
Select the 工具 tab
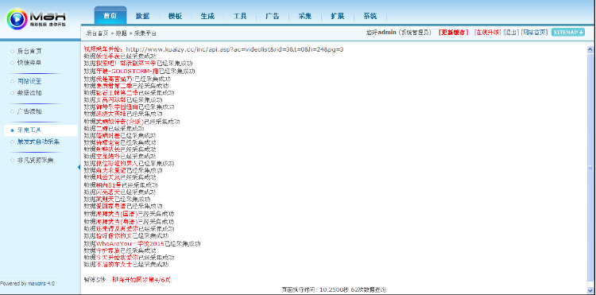240,17
